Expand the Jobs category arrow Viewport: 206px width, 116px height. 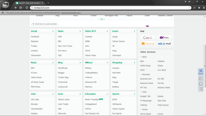click(x=53, y=94)
